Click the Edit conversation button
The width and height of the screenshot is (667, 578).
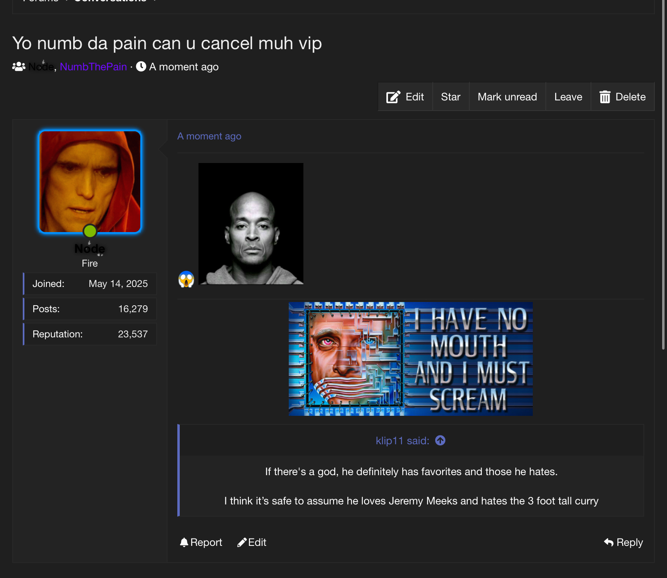click(405, 97)
